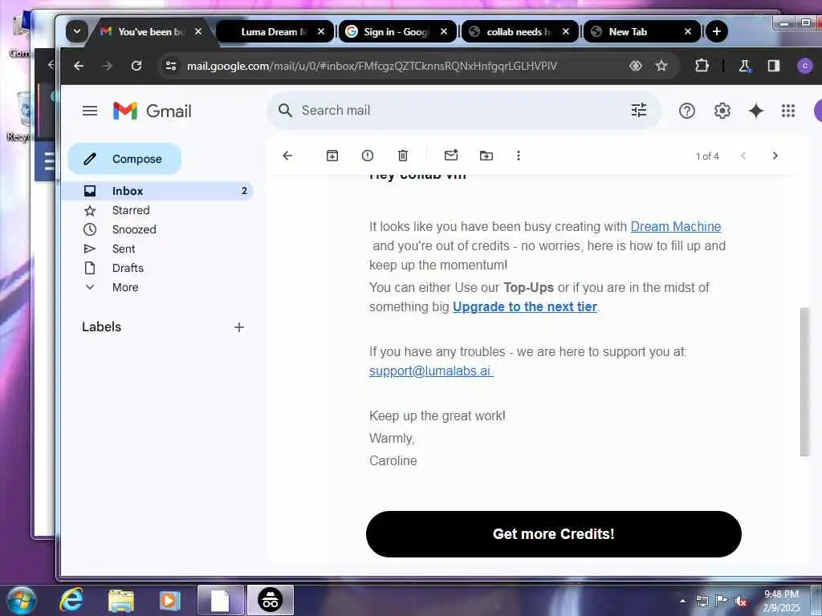Click Upgrade to the next tier link

pos(525,306)
